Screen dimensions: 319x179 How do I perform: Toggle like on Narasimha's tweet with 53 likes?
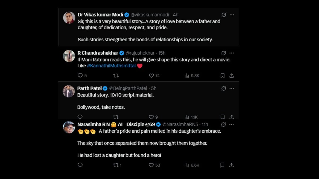pos(151,165)
